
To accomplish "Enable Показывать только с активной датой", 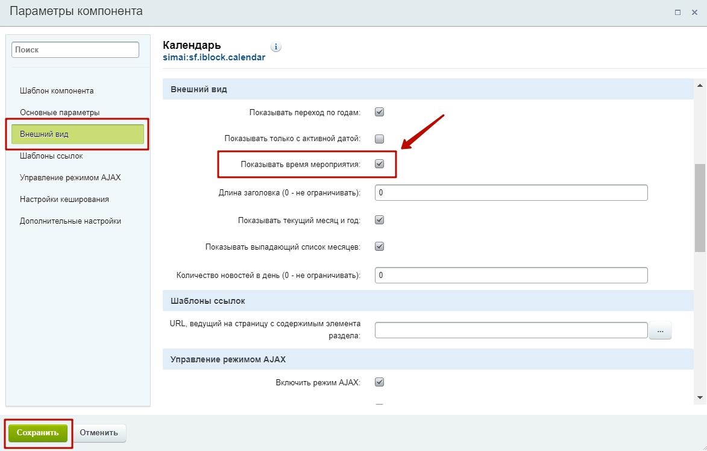I will click(380, 138).
